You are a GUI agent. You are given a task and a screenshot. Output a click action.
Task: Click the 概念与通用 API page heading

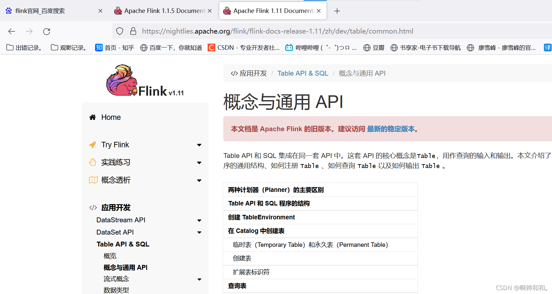coord(283,102)
